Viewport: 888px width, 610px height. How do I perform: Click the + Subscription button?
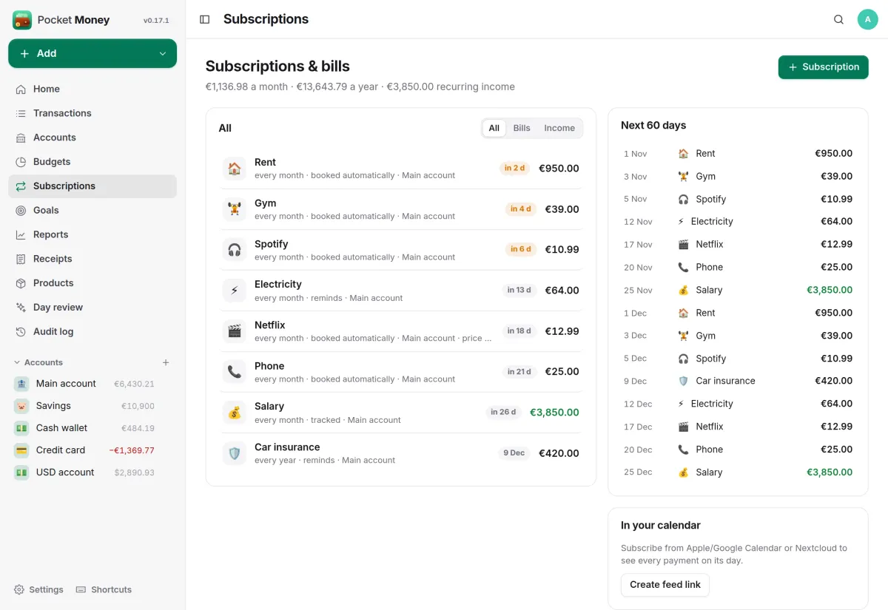coord(823,67)
